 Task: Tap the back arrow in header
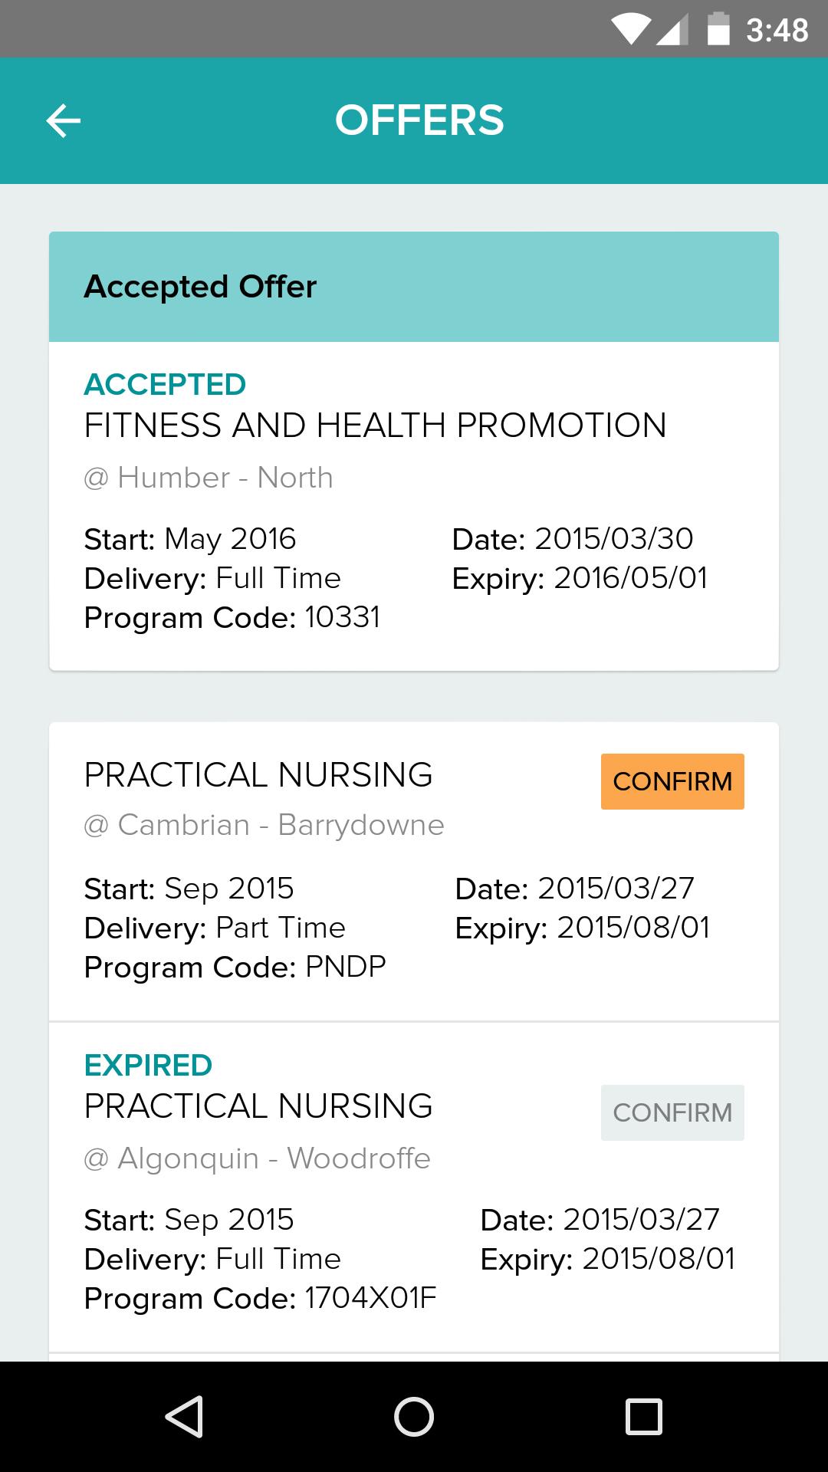coord(63,121)
